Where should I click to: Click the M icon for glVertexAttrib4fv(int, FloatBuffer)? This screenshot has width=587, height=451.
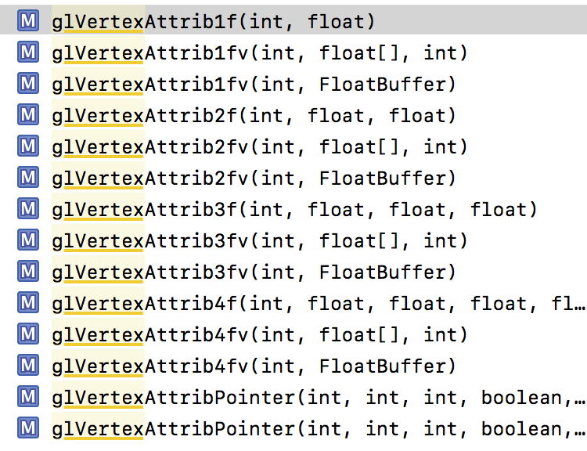pyautogui.click(x=28, y=366)
